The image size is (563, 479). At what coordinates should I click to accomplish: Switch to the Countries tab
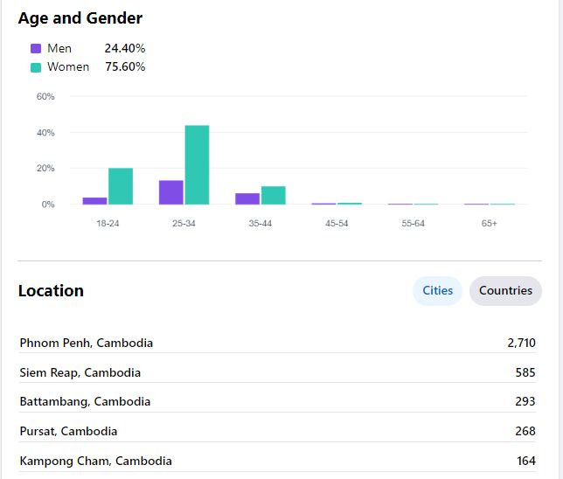click(x=505, y=290)
